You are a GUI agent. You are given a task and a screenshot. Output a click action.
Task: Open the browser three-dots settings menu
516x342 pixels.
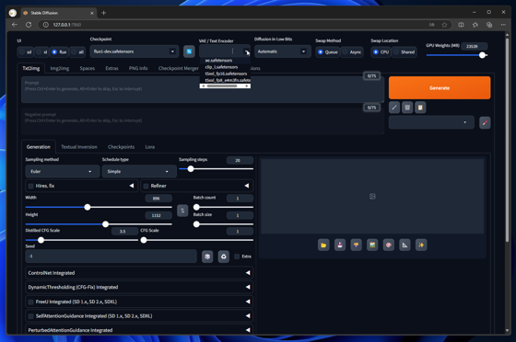click(503, 25)
